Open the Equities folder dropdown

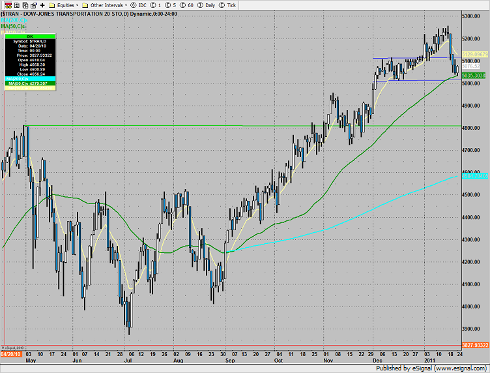(64, 4)
